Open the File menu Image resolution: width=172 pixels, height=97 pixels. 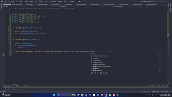point(5,1)
